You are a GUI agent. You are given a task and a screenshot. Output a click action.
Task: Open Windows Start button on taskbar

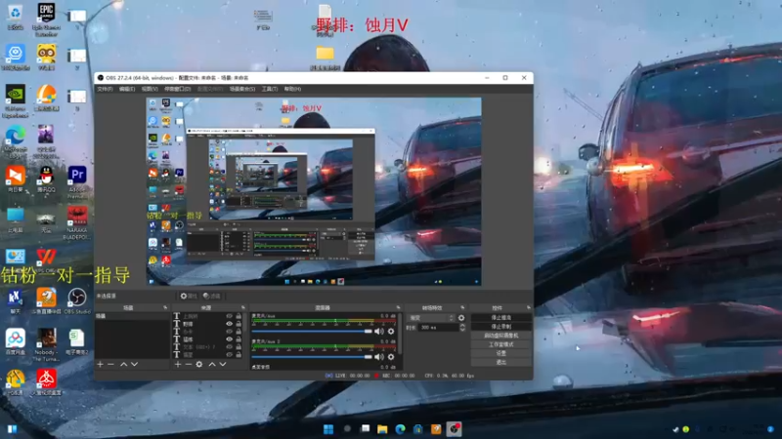pyautogui.click(x=328, y=429)
